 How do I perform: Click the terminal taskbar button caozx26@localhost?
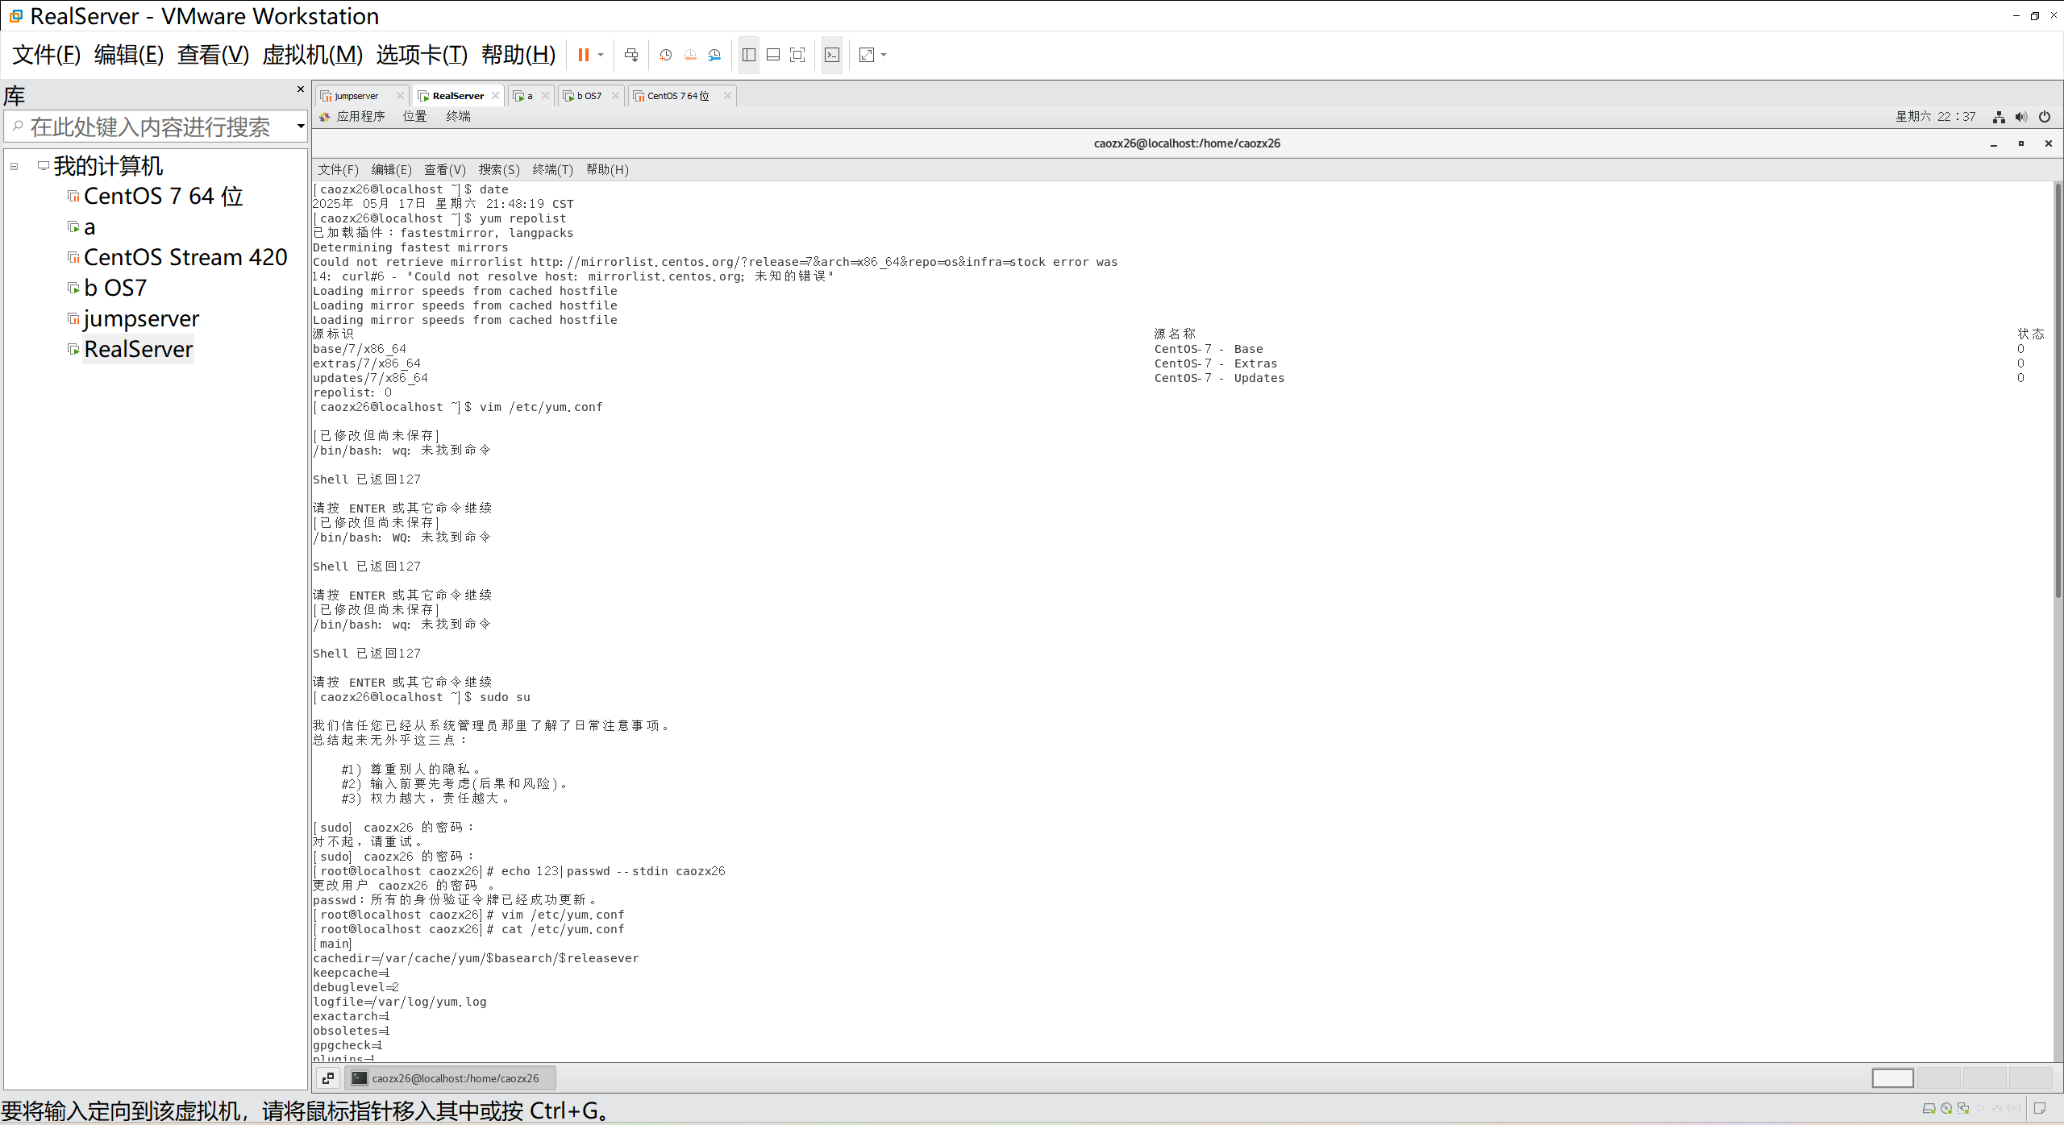tap(450, 1078)
